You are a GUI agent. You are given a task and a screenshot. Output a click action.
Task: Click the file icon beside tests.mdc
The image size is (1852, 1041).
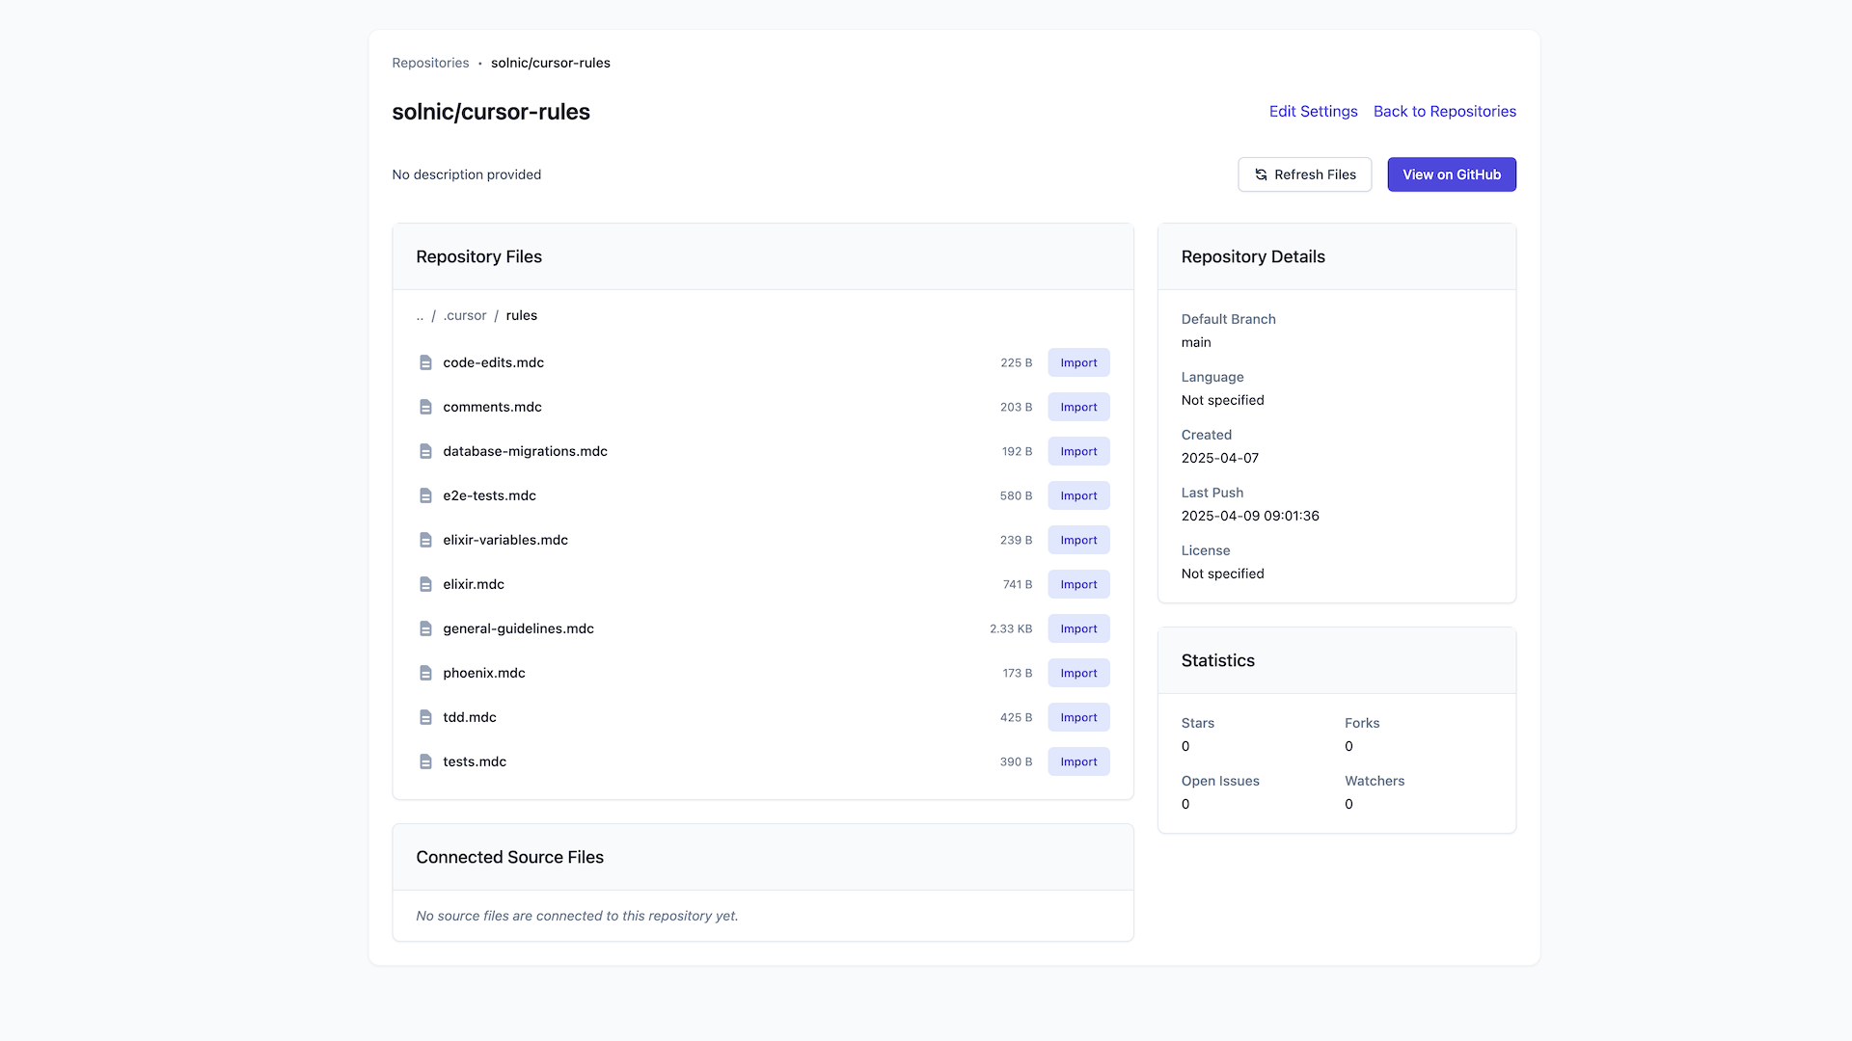coord(427,761)
